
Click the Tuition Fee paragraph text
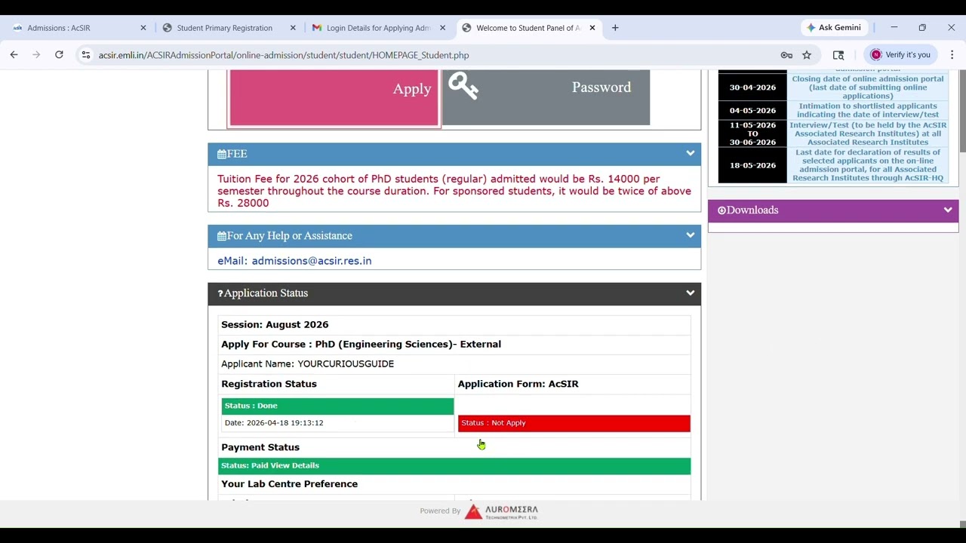454,191
